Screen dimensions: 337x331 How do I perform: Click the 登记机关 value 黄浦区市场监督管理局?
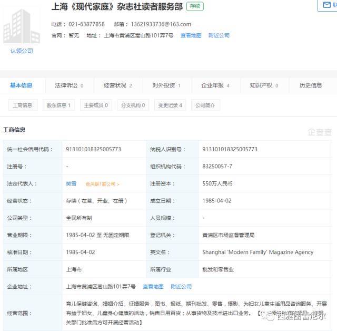coord(229,235)
